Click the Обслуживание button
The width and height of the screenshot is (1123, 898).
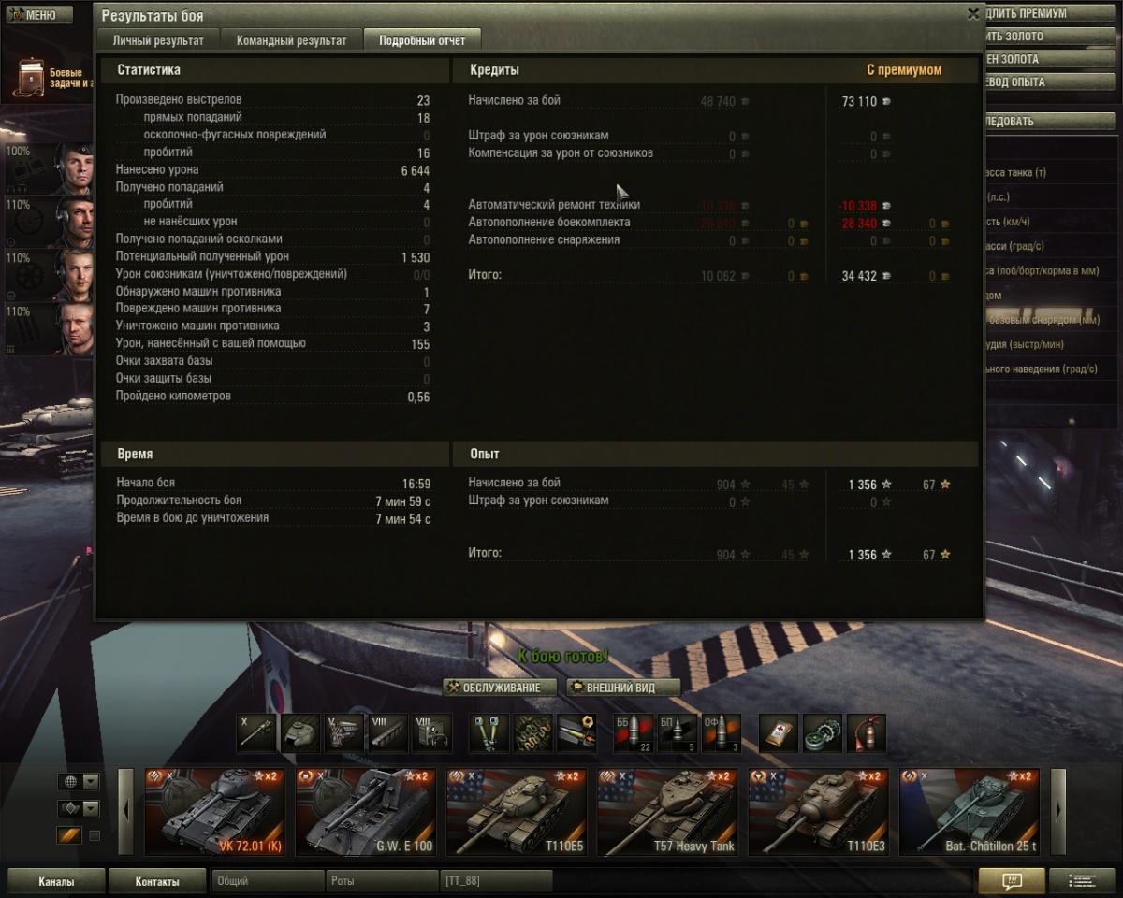[x=500, y=688]
